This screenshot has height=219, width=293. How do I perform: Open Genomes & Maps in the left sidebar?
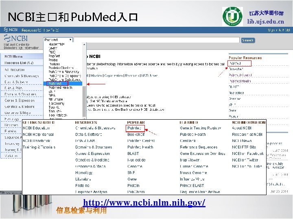click(17, 113)
